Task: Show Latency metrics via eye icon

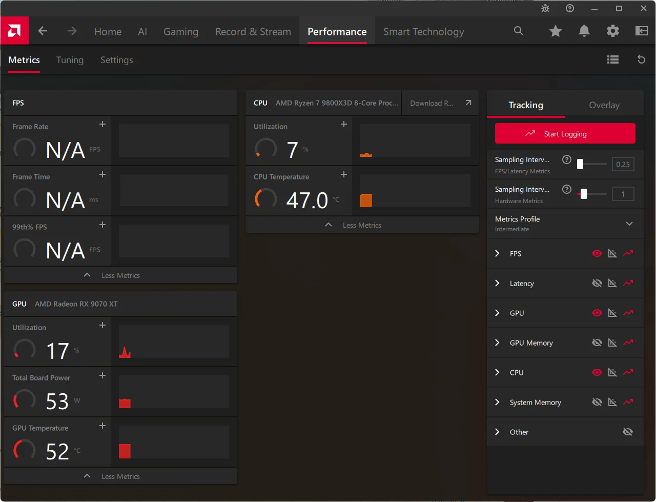Action: click(597, 283)
